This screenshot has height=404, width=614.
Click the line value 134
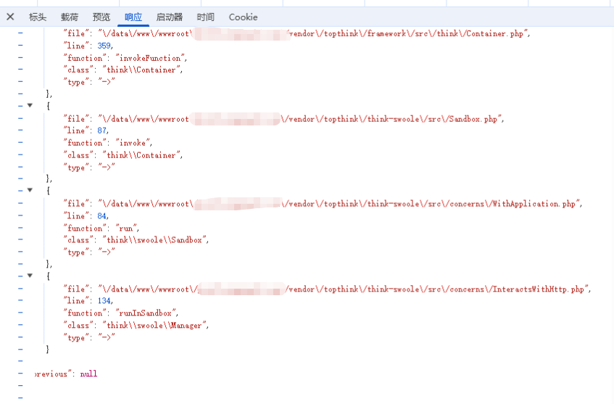coord(104,301)
